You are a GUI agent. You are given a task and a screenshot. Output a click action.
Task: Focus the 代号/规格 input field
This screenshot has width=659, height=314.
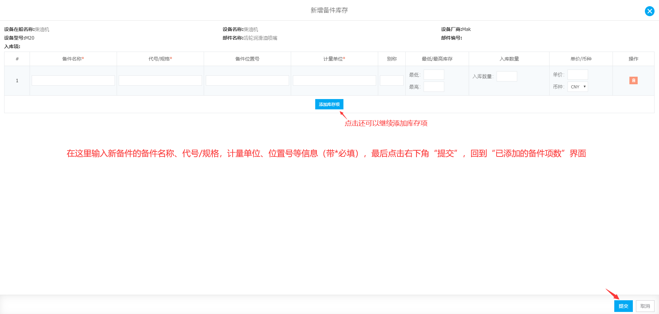[160, 80]
